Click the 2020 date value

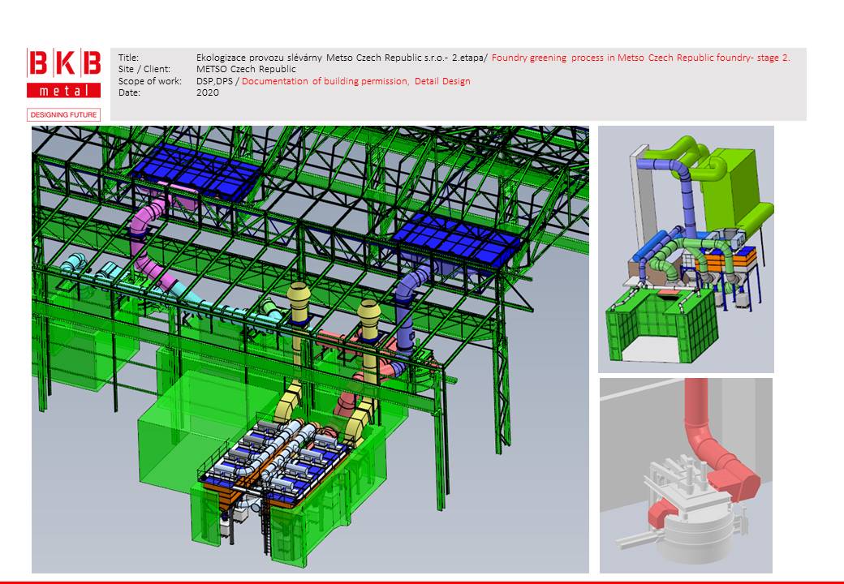click(207, 92)
